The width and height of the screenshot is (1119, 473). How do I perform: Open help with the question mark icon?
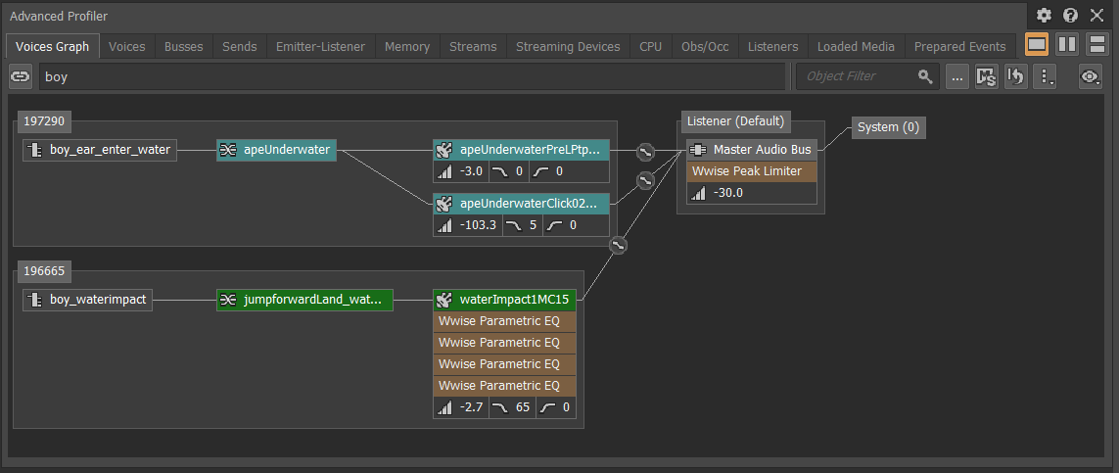[x=1070, y=16]
